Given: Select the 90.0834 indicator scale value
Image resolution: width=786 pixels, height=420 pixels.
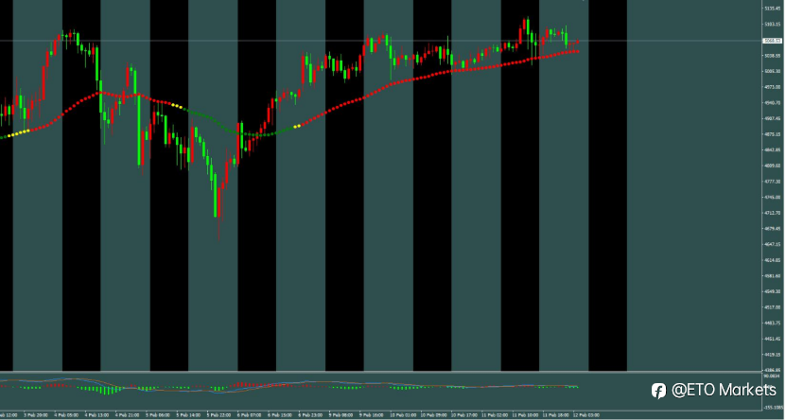Looking at the screenshot, I should (773, 376).
